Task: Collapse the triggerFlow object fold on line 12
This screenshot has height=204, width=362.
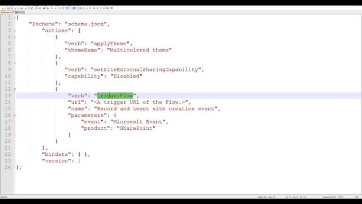Action: [x=15, y=89]
